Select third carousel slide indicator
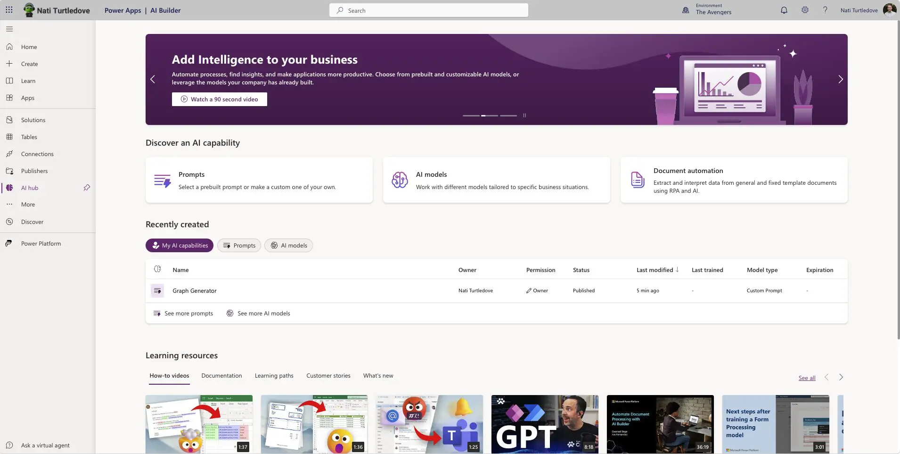900x454 pixels. (508, 116)
